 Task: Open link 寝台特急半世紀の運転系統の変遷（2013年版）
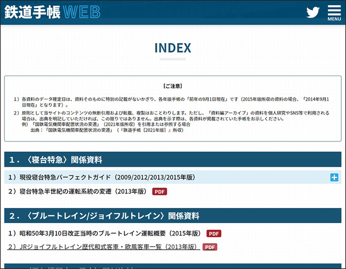(x=77, y=191)
